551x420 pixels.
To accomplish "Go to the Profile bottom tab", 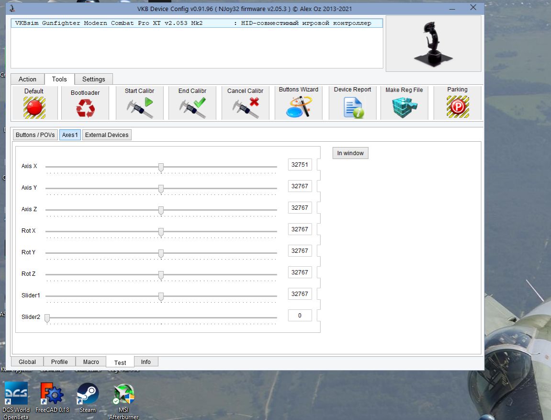I will 59,362.
